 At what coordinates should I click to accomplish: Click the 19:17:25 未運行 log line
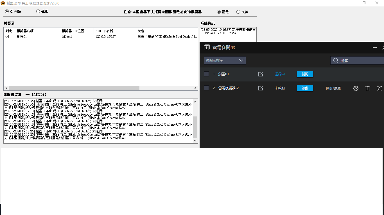(x=54, y=131)
